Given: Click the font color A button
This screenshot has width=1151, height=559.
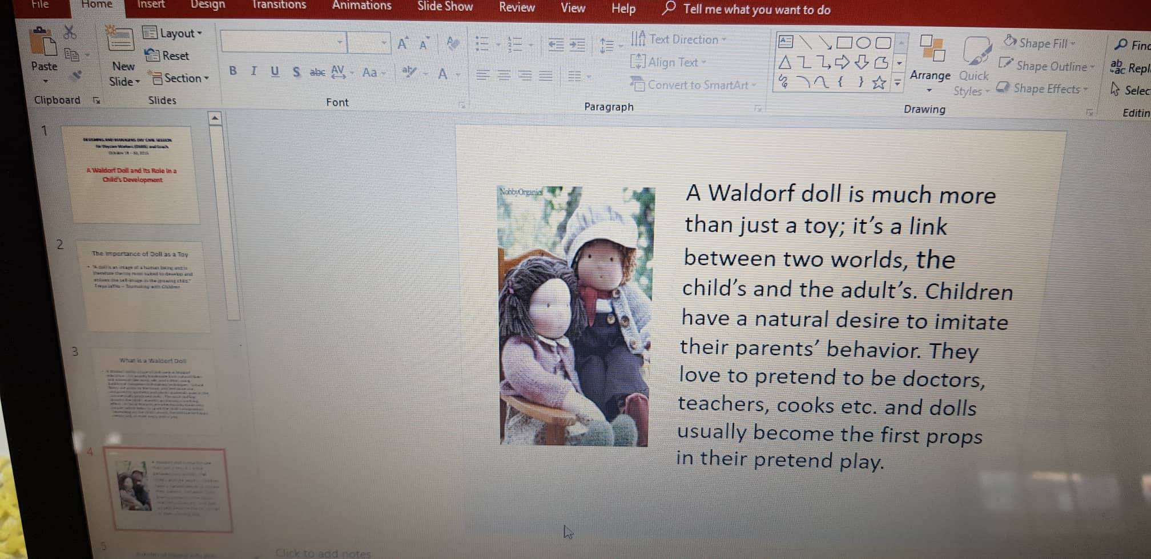Looking at the screenshot, I should click(442, 74).
